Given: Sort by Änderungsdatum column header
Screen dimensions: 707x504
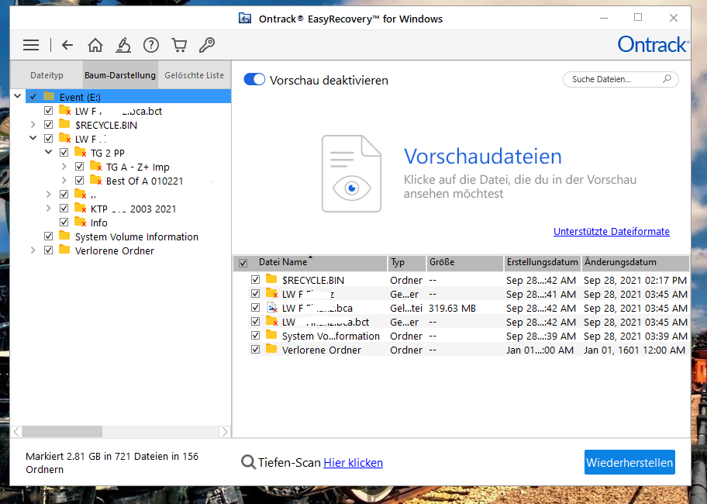Looking at the screenshot, I should (636, 262).
